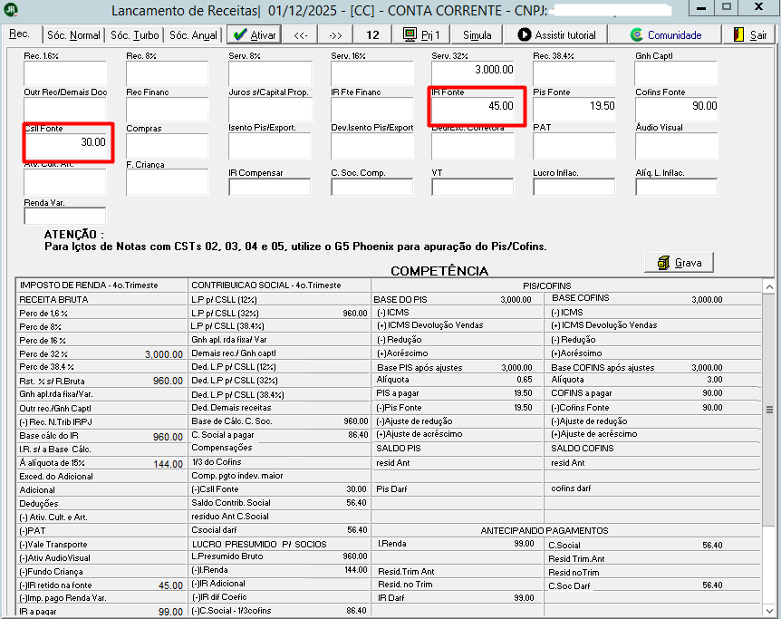
Task: Click the Renda Var. input field
Action: (x=64, y=216)
